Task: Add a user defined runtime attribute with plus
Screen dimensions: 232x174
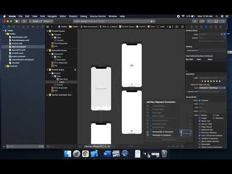Action: pyautogui.click(x=187, y=71)
